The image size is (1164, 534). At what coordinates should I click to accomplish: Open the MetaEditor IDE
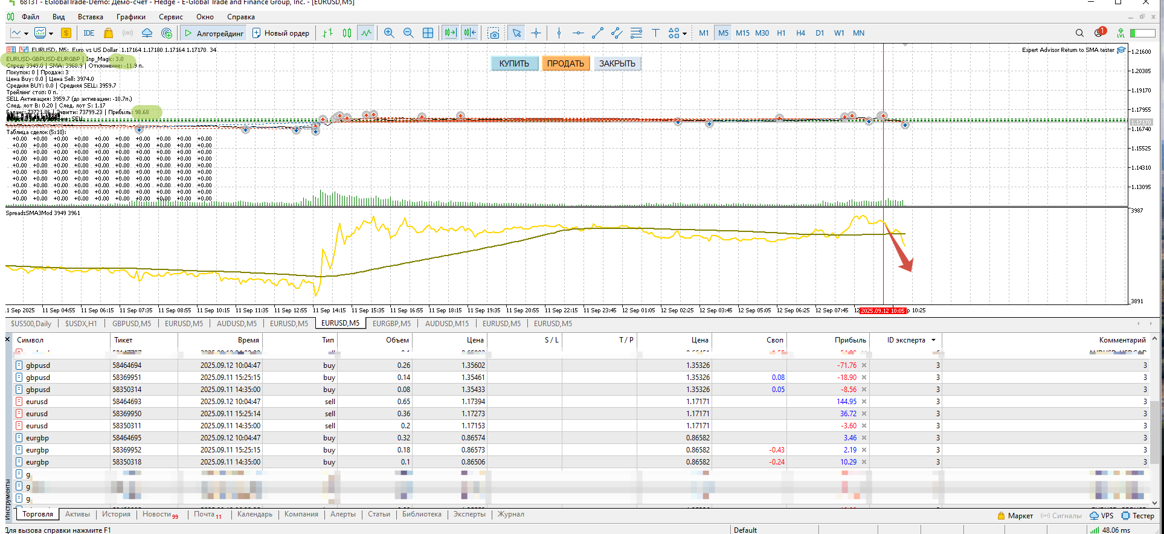click(89, 33)
